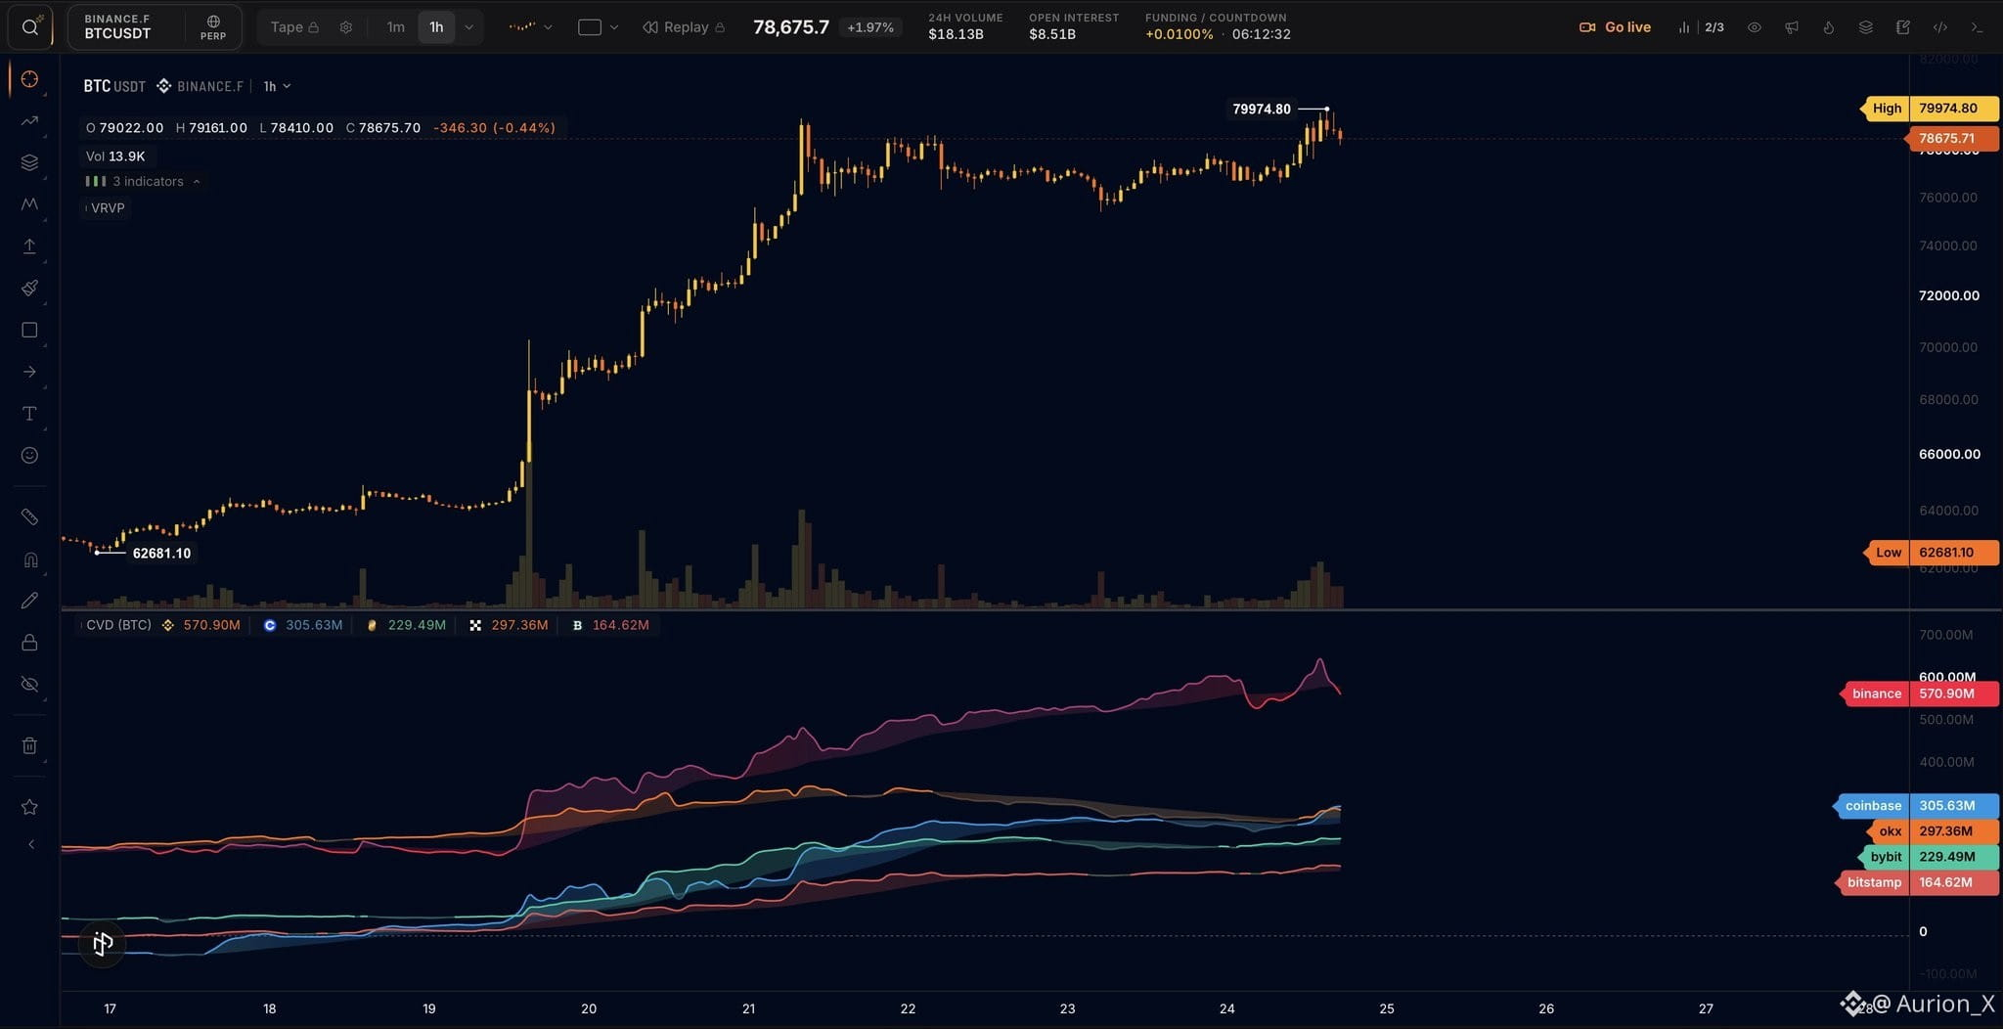Open favorites with the star icon
The height and width of the screenshot is (1029, 2003).
tap(29, 807)
